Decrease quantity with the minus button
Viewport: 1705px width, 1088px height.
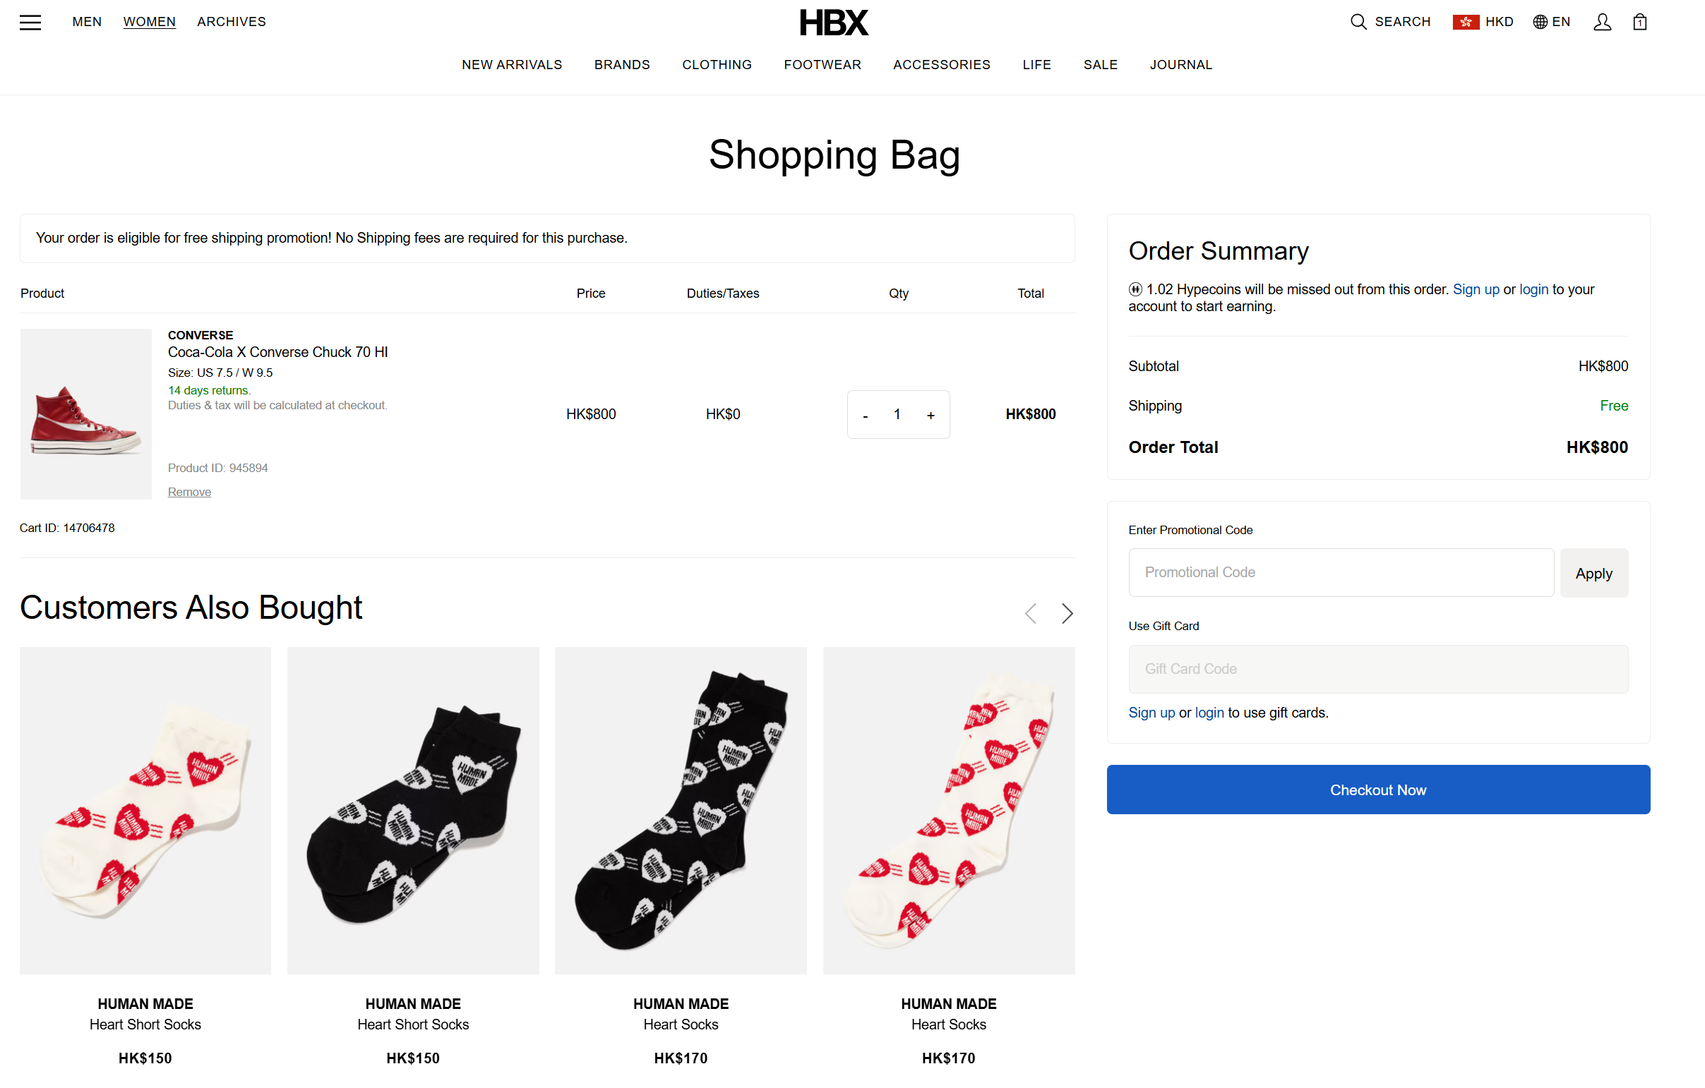[865, 416]
